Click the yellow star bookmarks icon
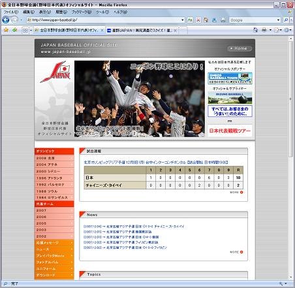Screen dimensions: 295x288 click(x=6, y=30)
